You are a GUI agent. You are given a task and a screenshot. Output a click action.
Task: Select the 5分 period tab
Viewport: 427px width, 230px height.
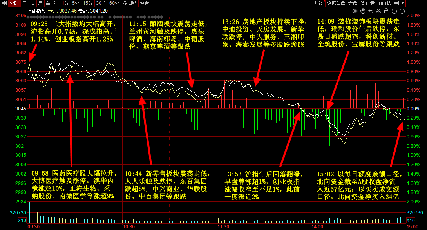pyautogui.click(x=75, y=3)
